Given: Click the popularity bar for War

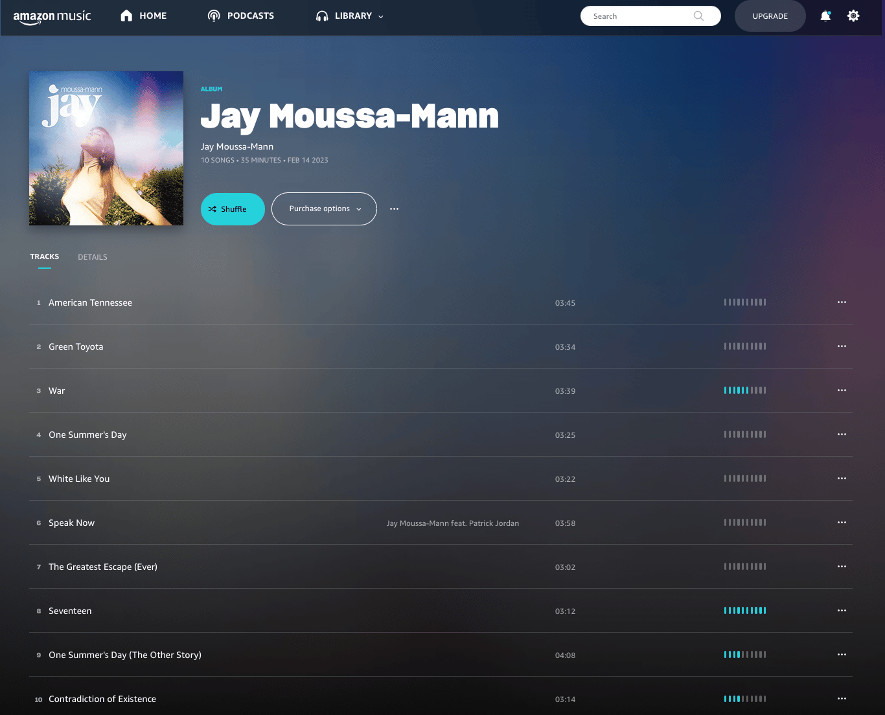Looking at the screenshot, I should pos(745,391).
